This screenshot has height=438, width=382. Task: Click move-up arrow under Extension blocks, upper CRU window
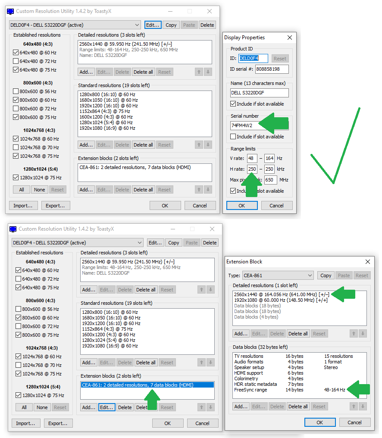(x=199, y=190)
